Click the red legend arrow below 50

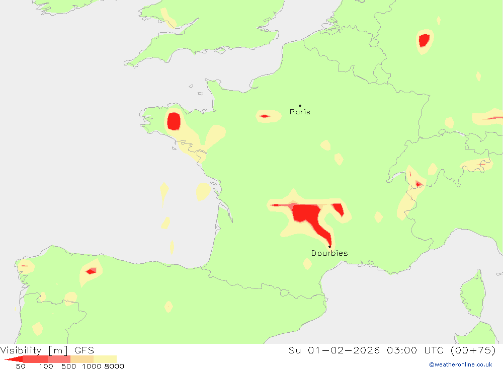(x=14, y=359)
